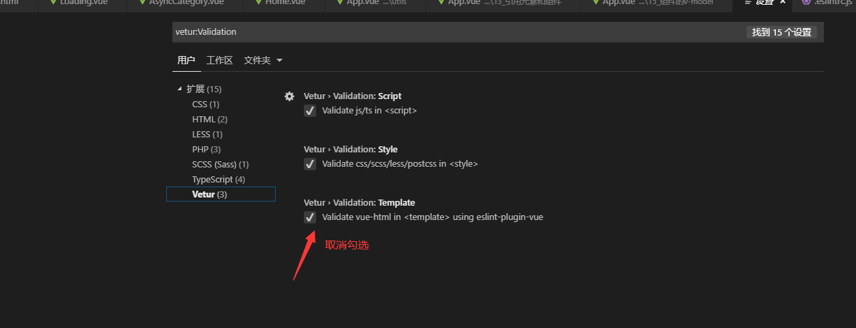Uncheck Validate js/ts in <script>
Viewport: 856px width, 328px height.
(310, 111)
